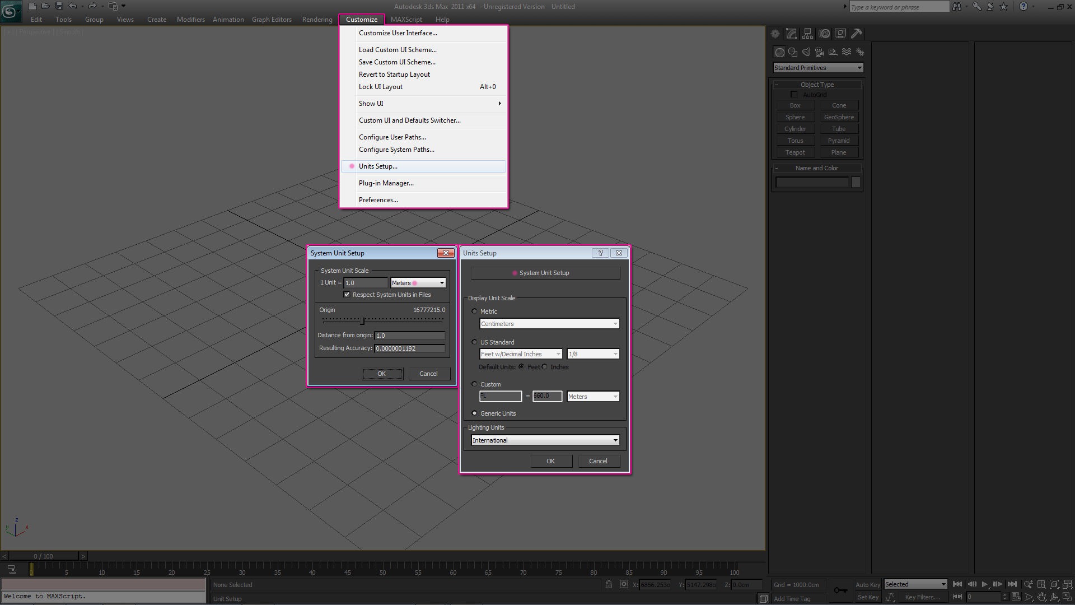Select the Cameras category icon
This screenshot has width=1075, height=605.
(x=820, y=52)
